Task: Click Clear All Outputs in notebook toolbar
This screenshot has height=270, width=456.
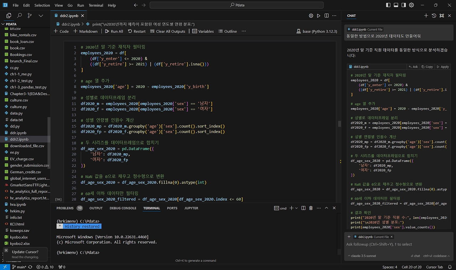Action: [x=167, y=31]
